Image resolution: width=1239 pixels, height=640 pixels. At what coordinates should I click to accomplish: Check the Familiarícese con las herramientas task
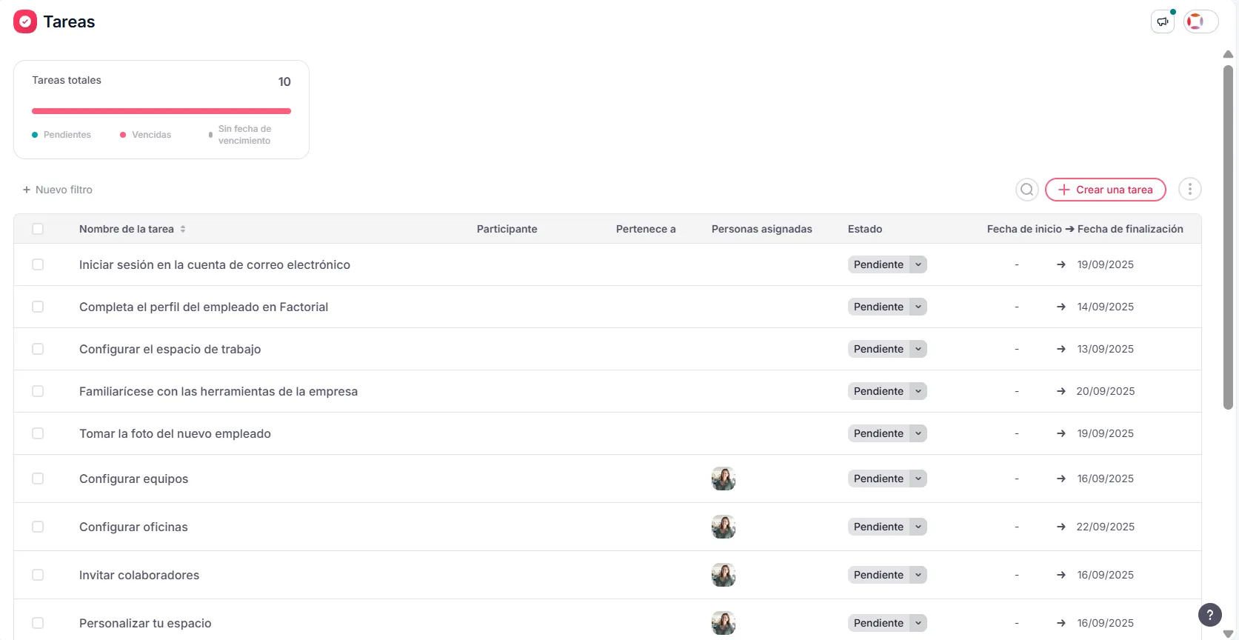(x=38, y=391)
